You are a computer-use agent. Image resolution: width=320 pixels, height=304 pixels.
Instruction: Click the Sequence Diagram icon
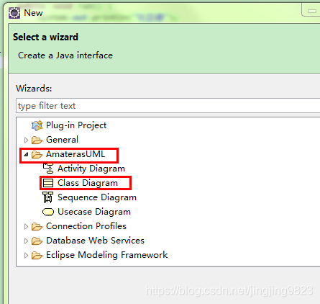(48, 197)
